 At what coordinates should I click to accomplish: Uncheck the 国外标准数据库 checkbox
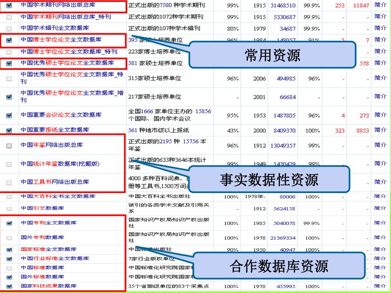pos(9,277)
